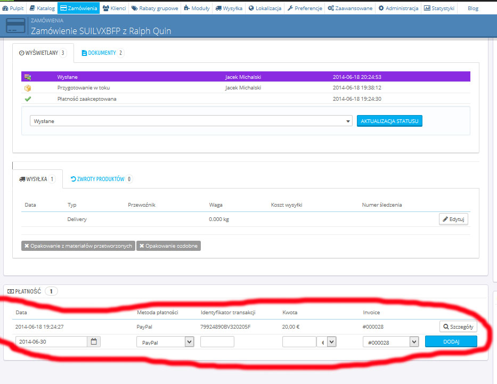
Task: Click the green checkmark for Płatność zaakceptowana
Action: click(x=28, y=99)
